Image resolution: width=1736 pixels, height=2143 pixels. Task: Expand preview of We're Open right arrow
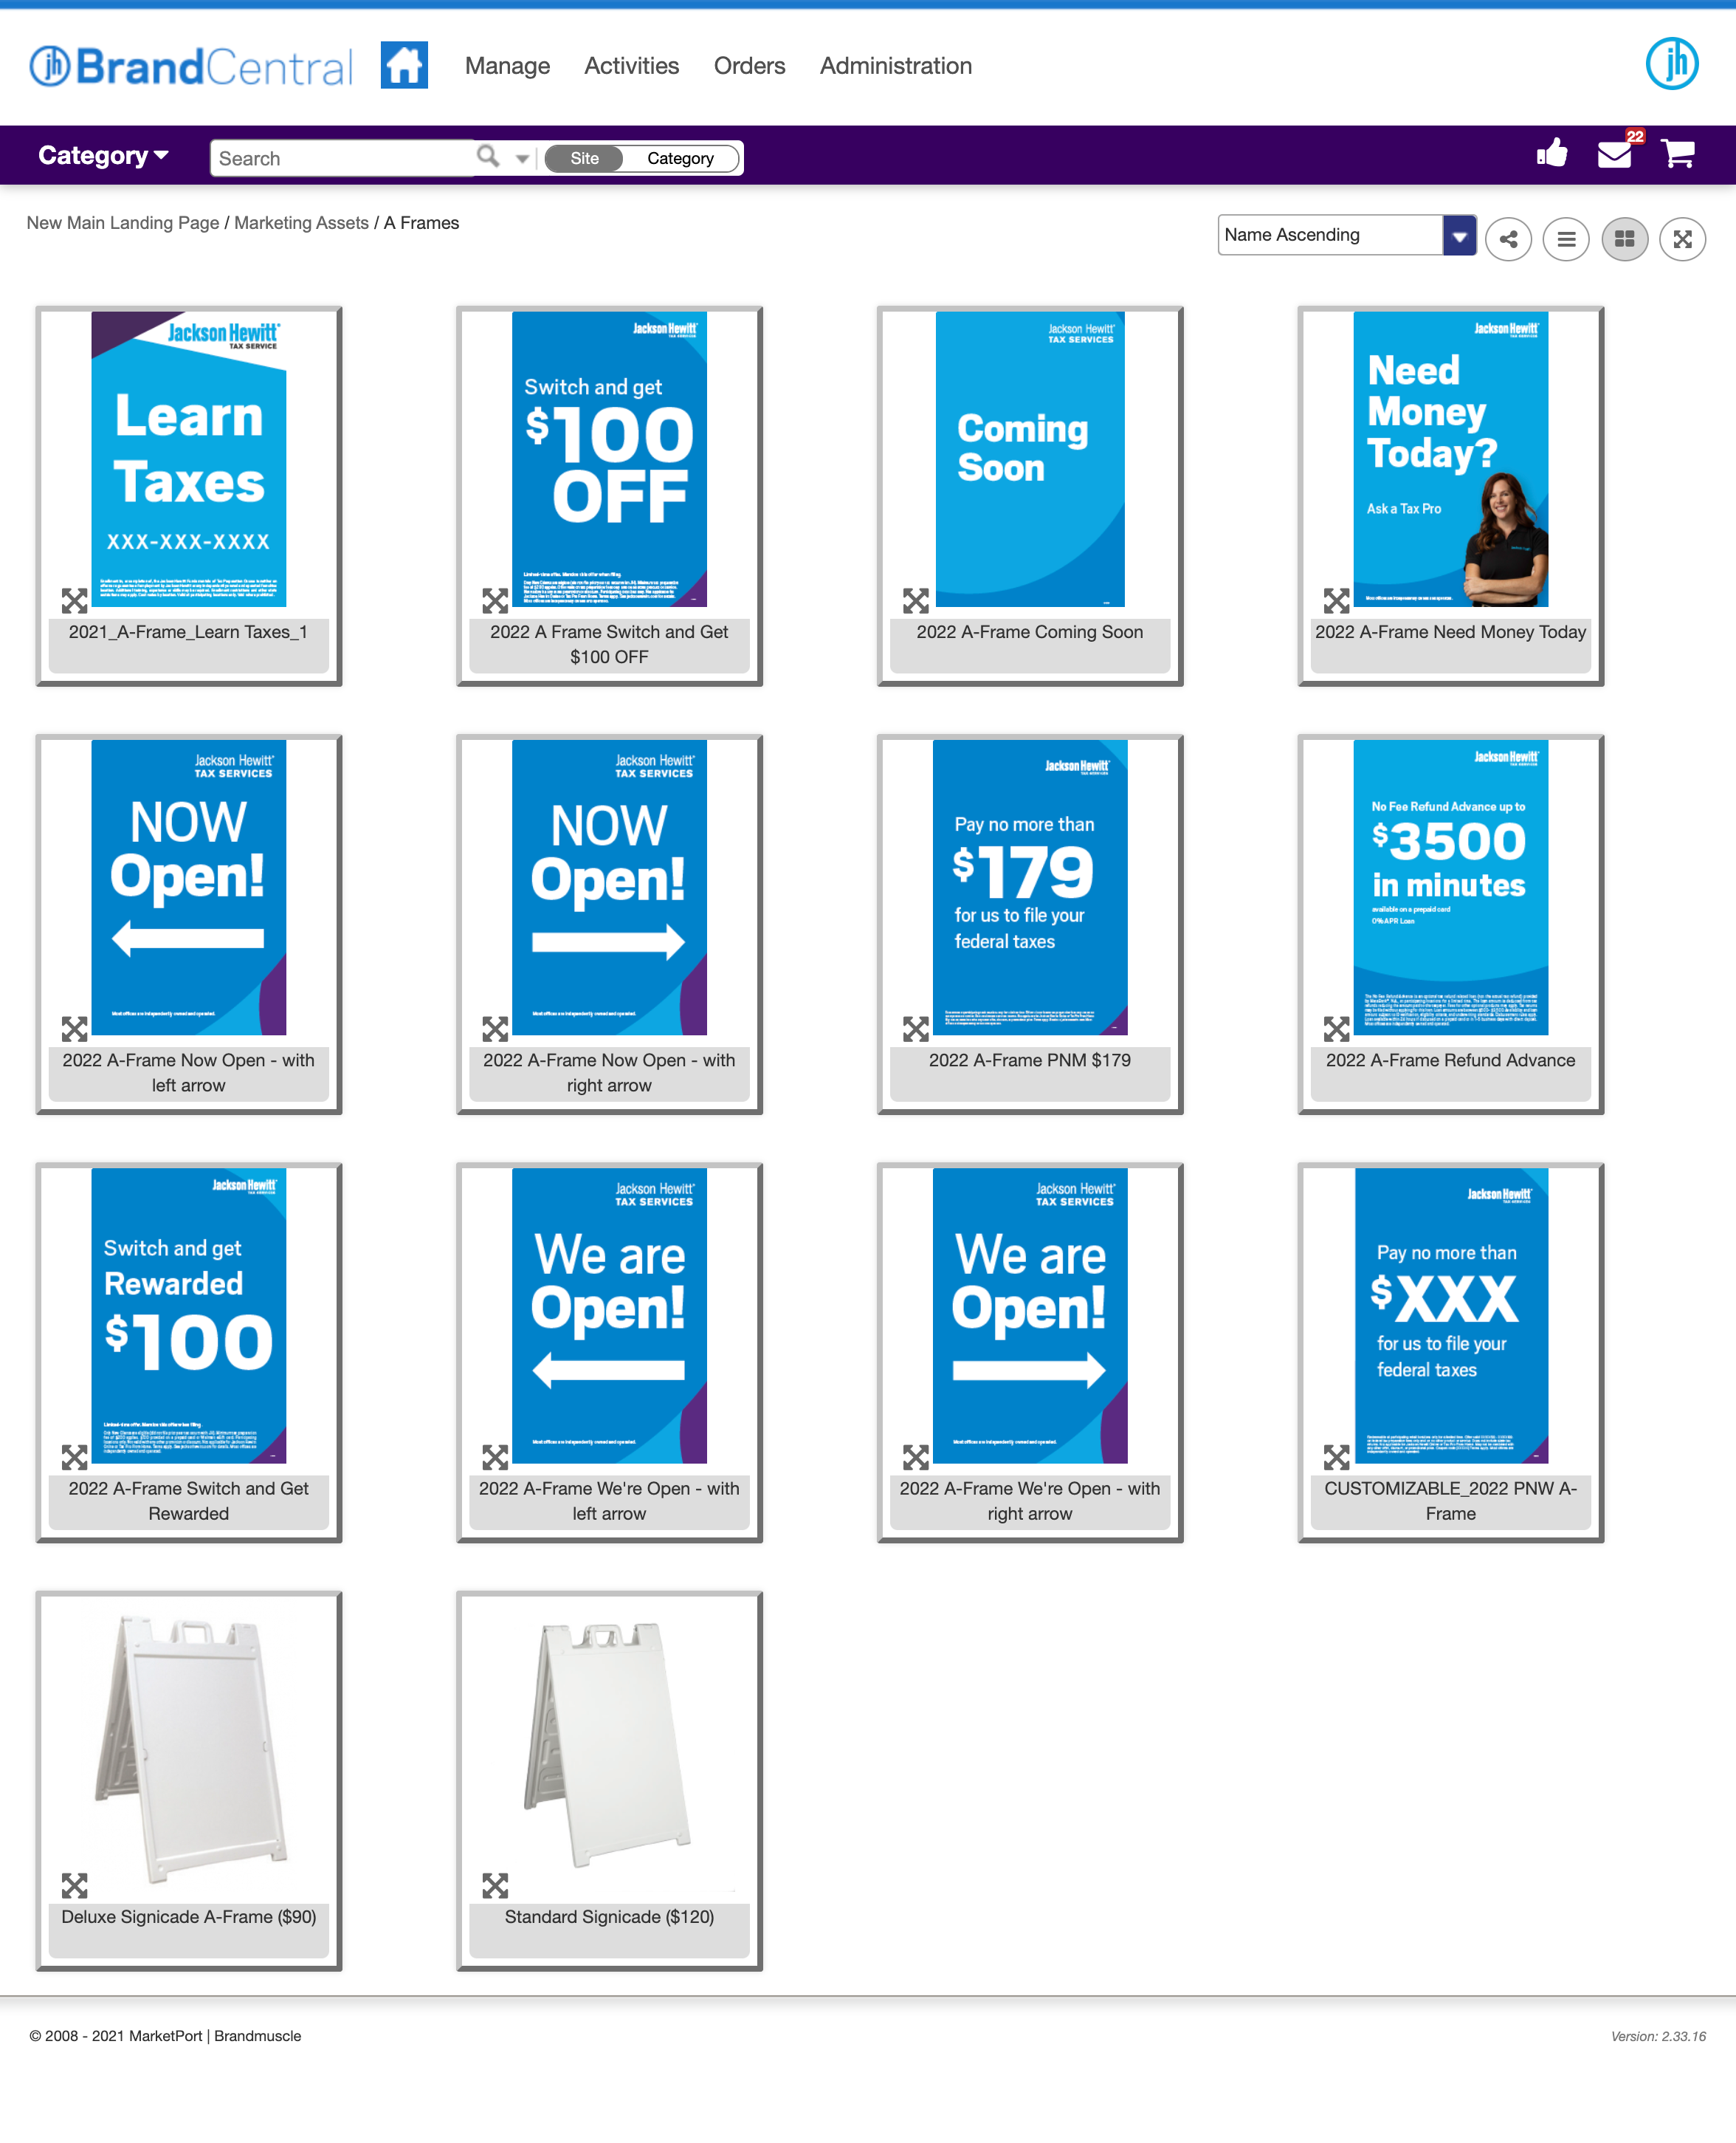click(916, 1457)
